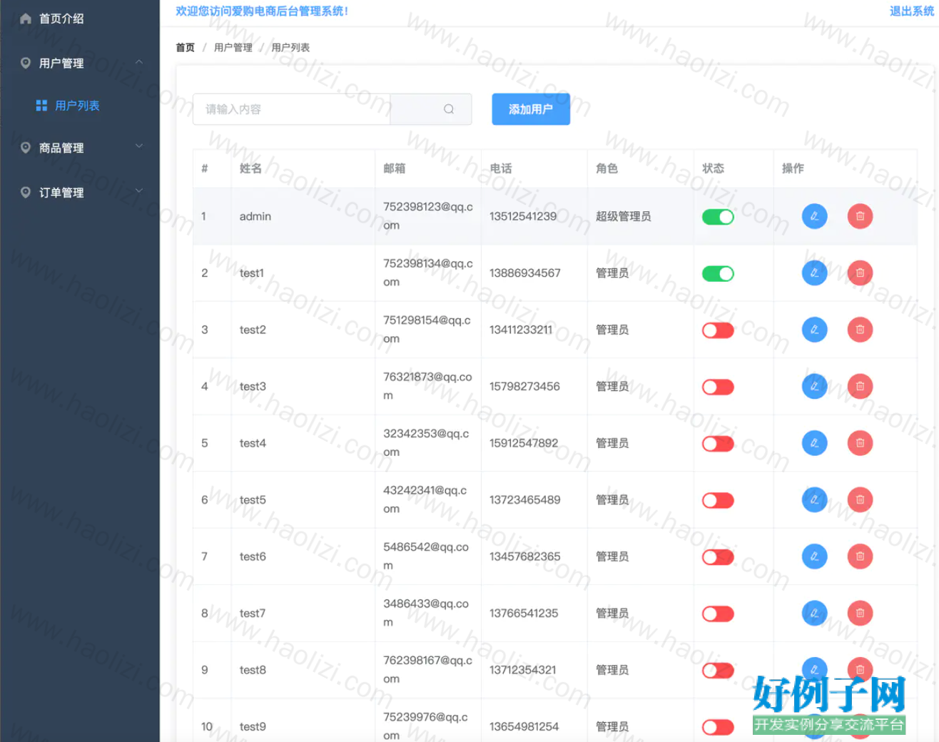
Task: Click 用户管理 in breadcrumb
Action: (x=233, y=47)
